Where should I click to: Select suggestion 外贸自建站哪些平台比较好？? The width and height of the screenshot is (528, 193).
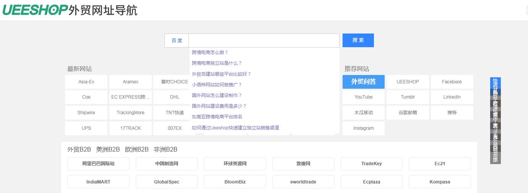tap(221, 74)
